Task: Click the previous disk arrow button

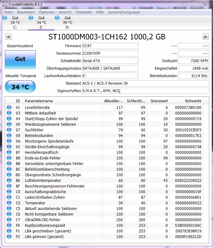Action: coord(8,37)
